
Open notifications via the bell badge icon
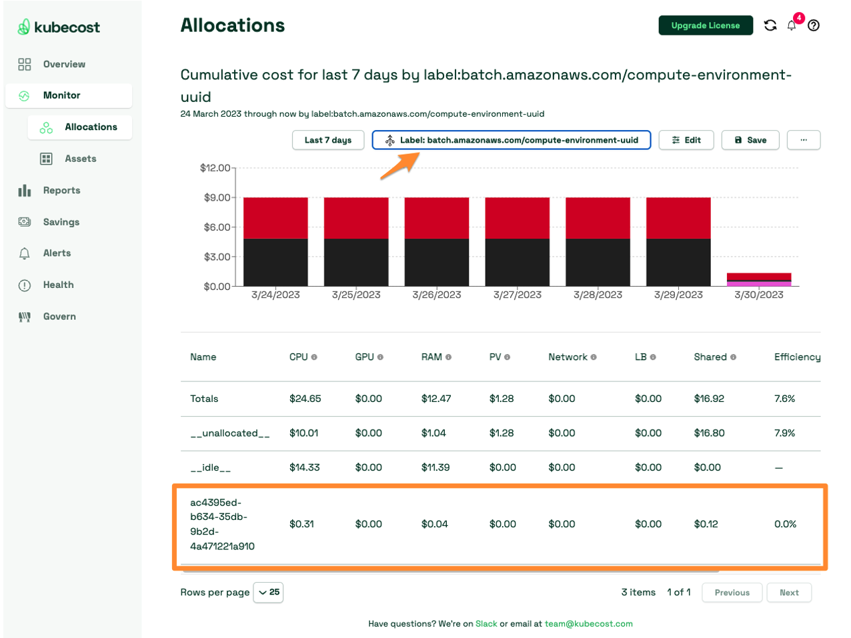pos(792,25)
